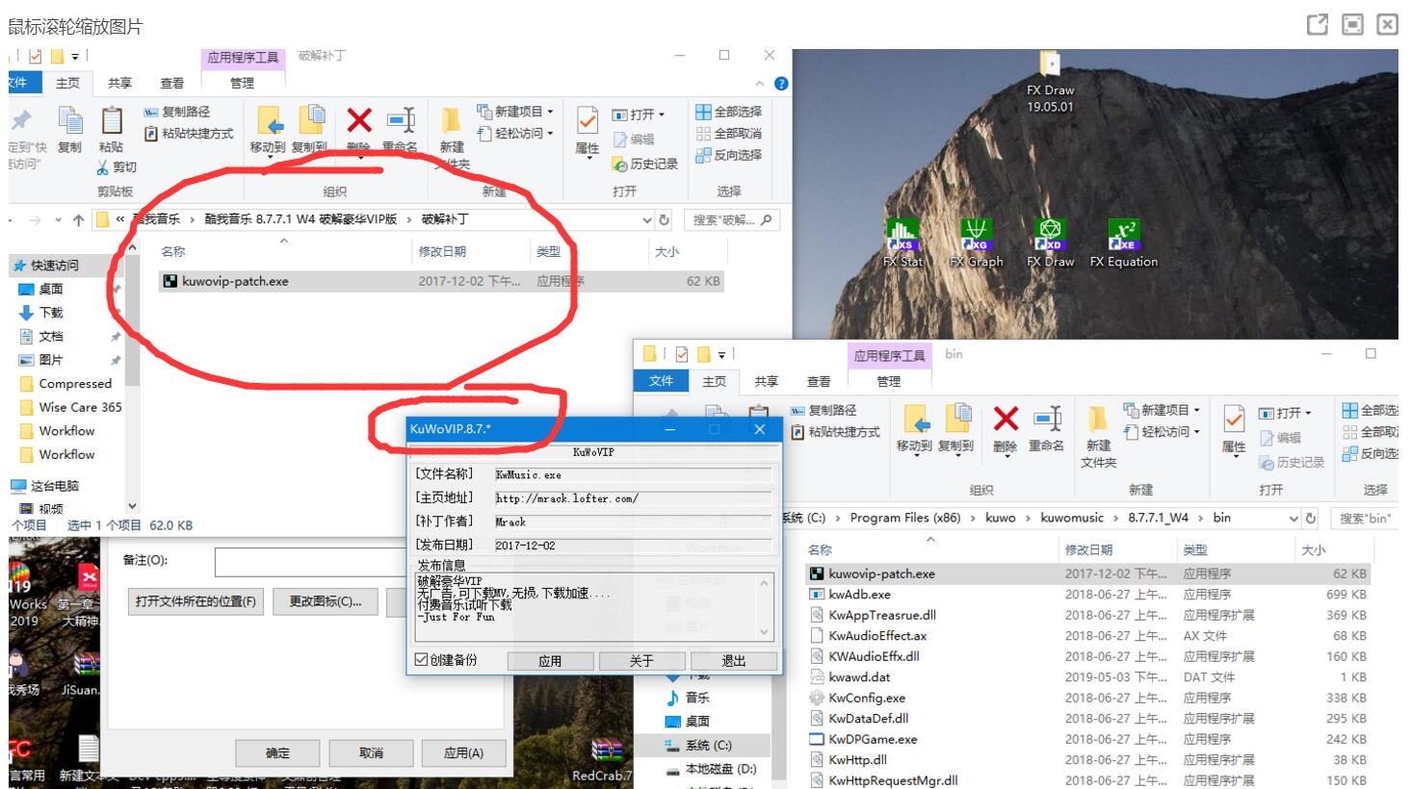1411x789 pixels.
Task: Expand 新建项目 dropdown in 破解补丁 window
Action: coord(550,112)
